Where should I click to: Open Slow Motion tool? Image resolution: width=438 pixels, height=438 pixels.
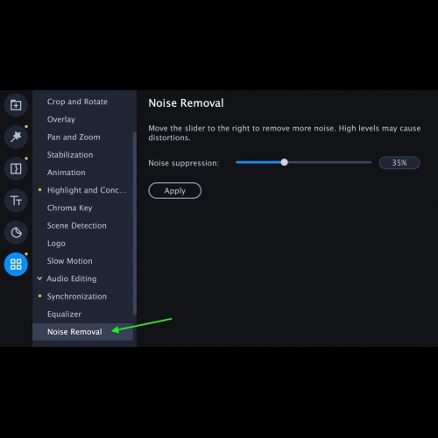(70, 261)
